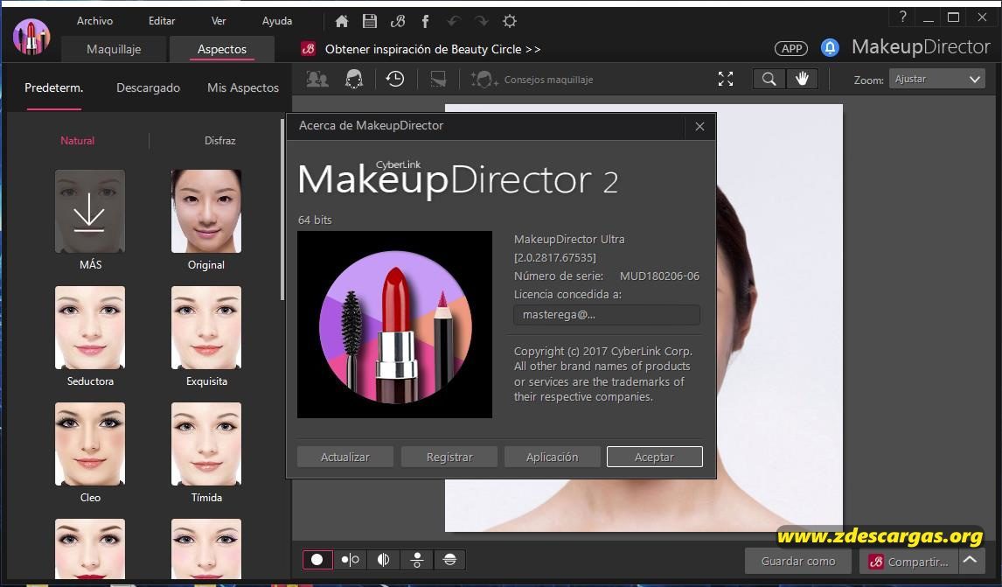Apply the Seductora look

89,327
